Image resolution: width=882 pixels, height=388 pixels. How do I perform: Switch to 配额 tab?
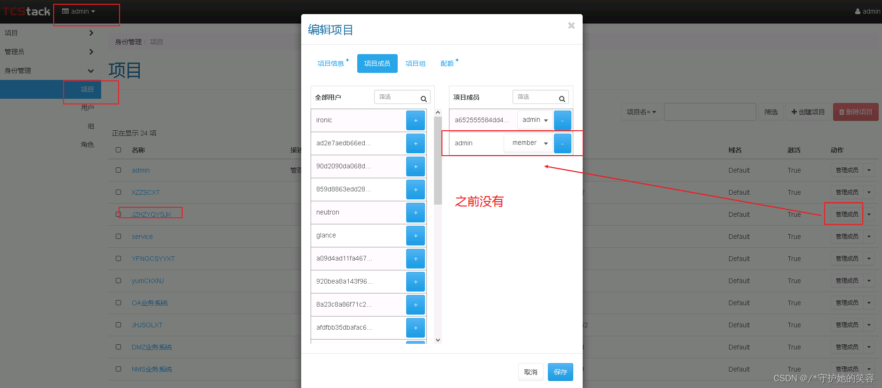coord(449,63)
